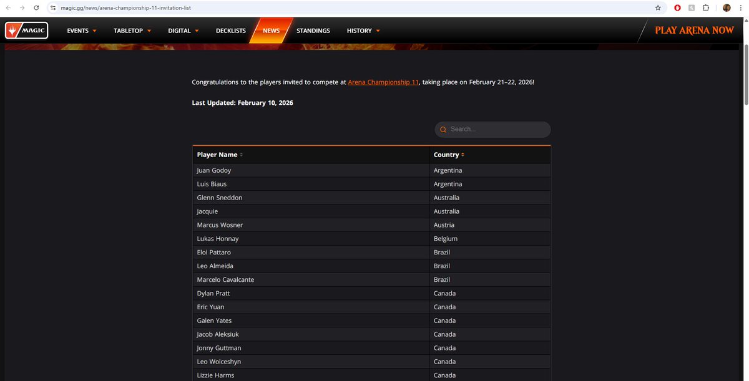Image resolution: width=749 pixels, height=381 pixels.
Task: Bookmark this page with the star icon
Action: (658, 8)
